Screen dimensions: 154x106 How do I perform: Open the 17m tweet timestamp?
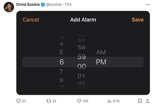point(68,5)
